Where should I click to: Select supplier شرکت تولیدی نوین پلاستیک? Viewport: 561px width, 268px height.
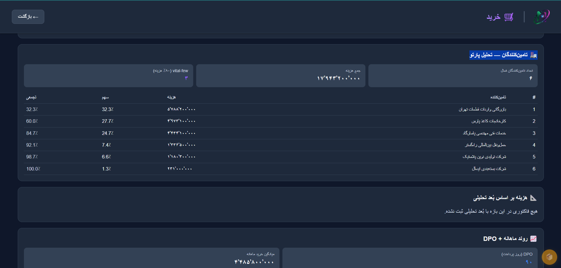(484, 157)
